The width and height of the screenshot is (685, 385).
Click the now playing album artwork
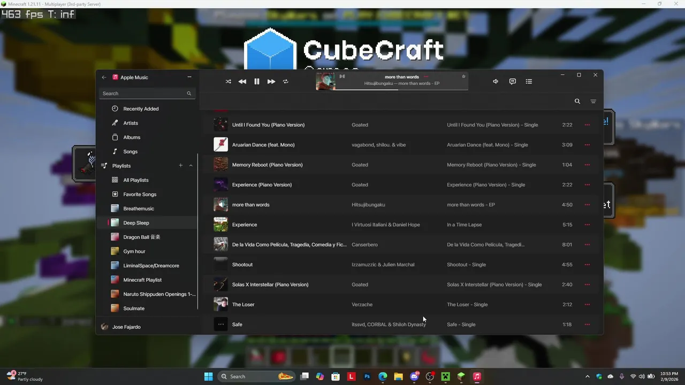pyautogui.click(x=325, y=81)
